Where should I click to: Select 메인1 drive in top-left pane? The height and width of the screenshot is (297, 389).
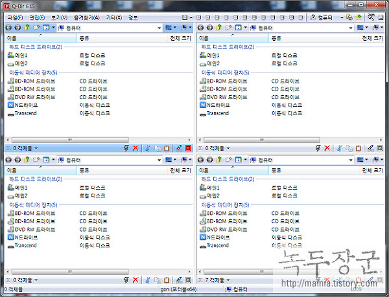18,55
